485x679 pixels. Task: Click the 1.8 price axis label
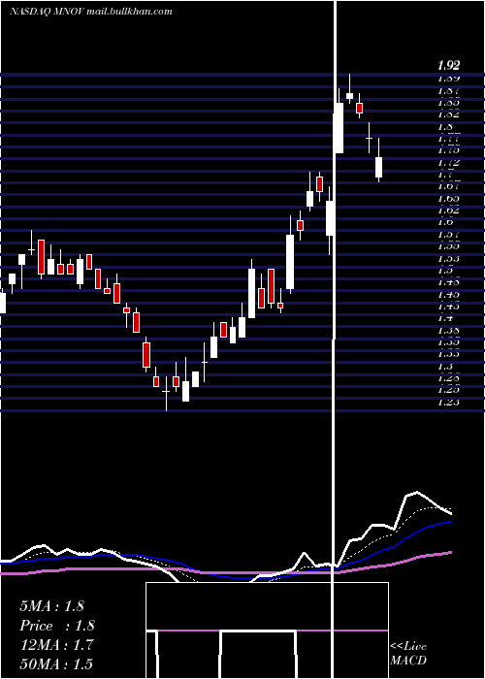coord(444,127)
